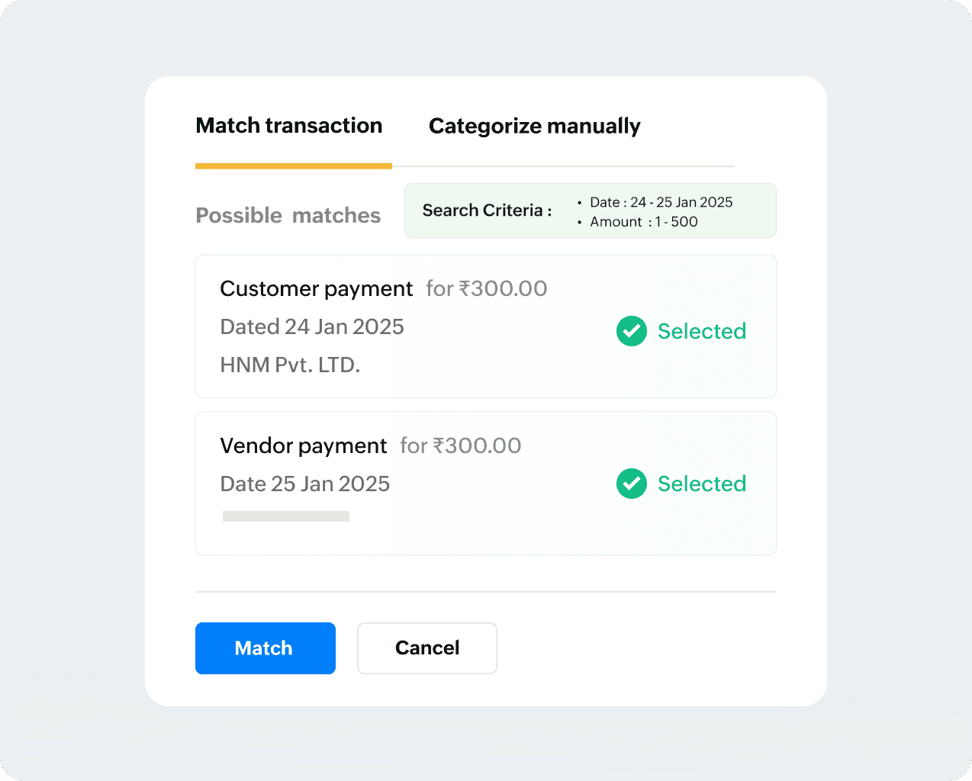This screenshot has width=972, height=781.
Task: Click the Amount 1 - 500 criteria
Action: [643, 222]
